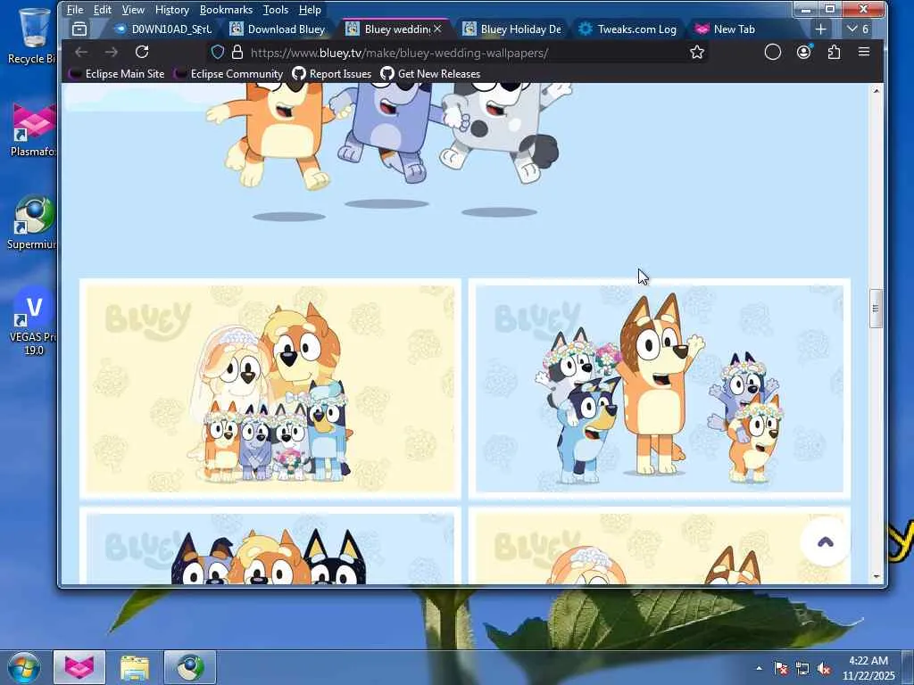The height and width of the screenshot is (685, 914).
Task: Open the extensions puzzle icon
Action: click(835, 53)
